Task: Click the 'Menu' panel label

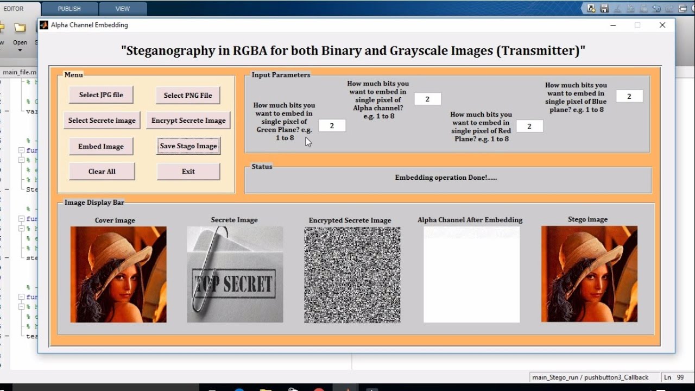Action: pos(73,75)
